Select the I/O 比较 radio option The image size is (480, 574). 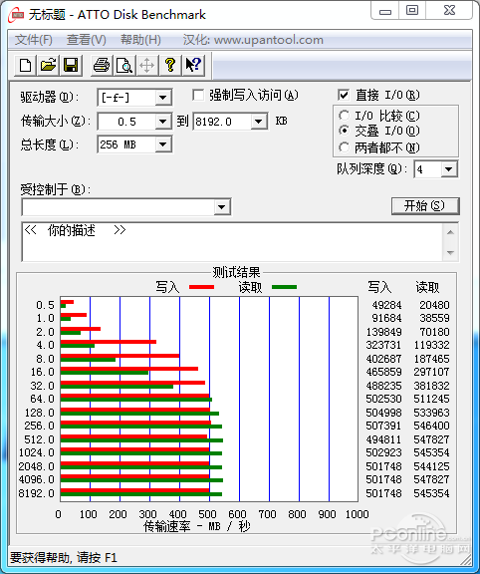(344, 116)
